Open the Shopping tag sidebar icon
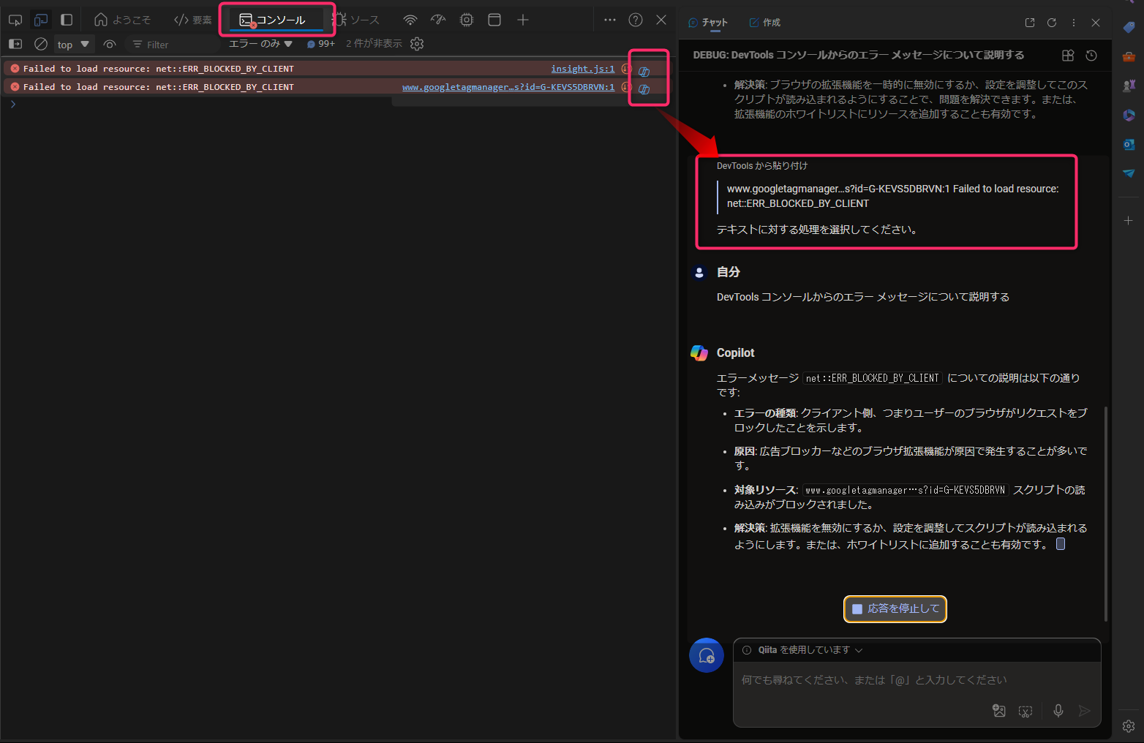This screenshot has height=743, width=1144. 1129,27
